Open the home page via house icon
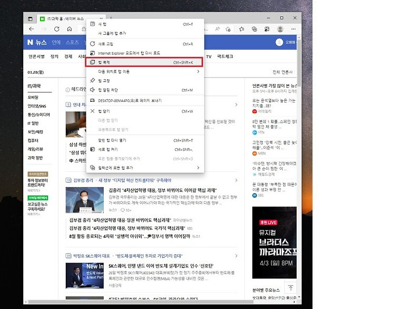This screenshot has height=309, width=407. pyautogui.click(x=69, y=29)
